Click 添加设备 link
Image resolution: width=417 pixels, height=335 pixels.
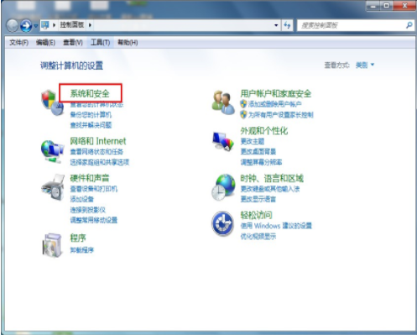coord(81,199)
